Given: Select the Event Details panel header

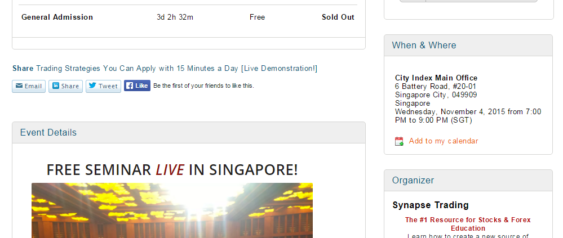Looking at the screenshot, I should click(x=189, y=133).
